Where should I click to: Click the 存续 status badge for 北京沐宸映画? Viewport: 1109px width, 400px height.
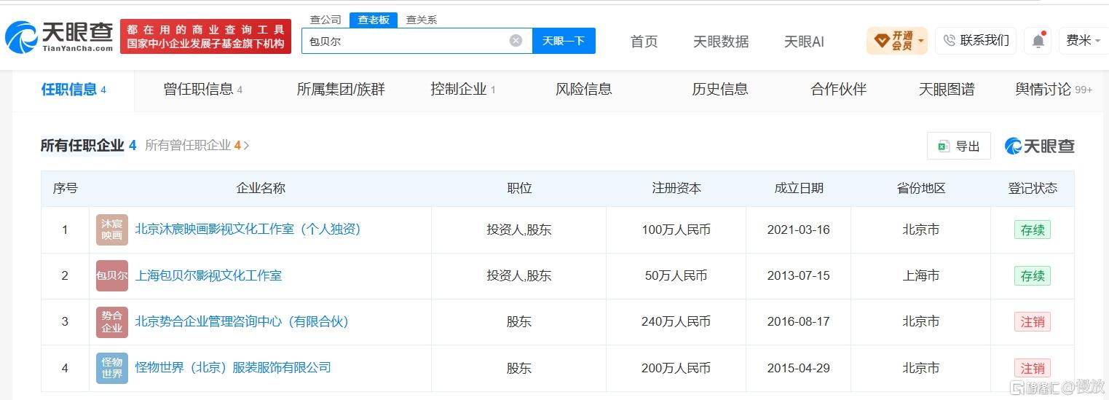[x=1032, y=230]
